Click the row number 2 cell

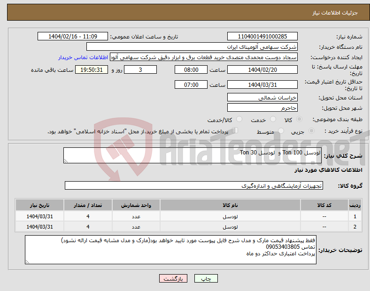[355, 227]
